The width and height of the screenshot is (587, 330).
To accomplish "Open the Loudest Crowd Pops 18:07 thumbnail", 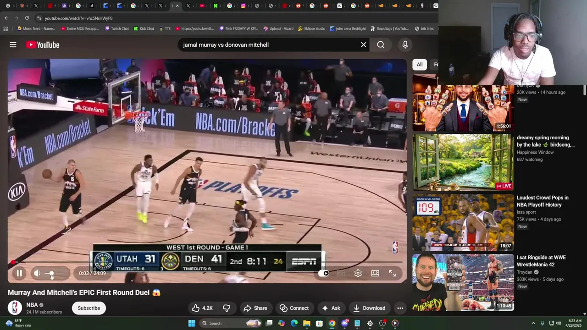I will point(463,222).
